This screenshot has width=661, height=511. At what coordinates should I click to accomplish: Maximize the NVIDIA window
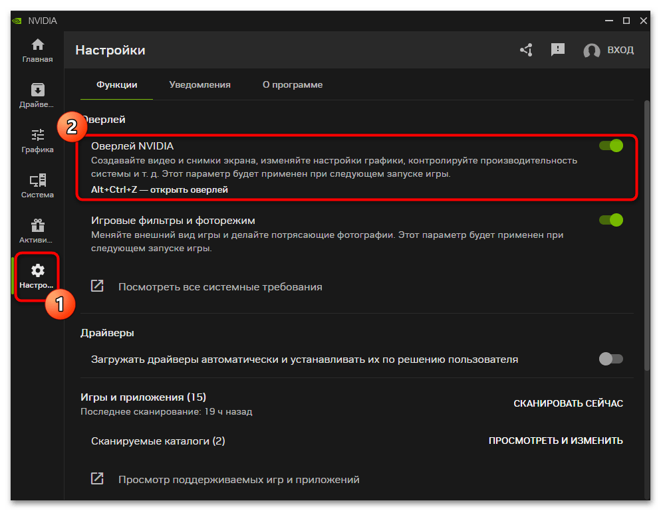pos(626,21)
